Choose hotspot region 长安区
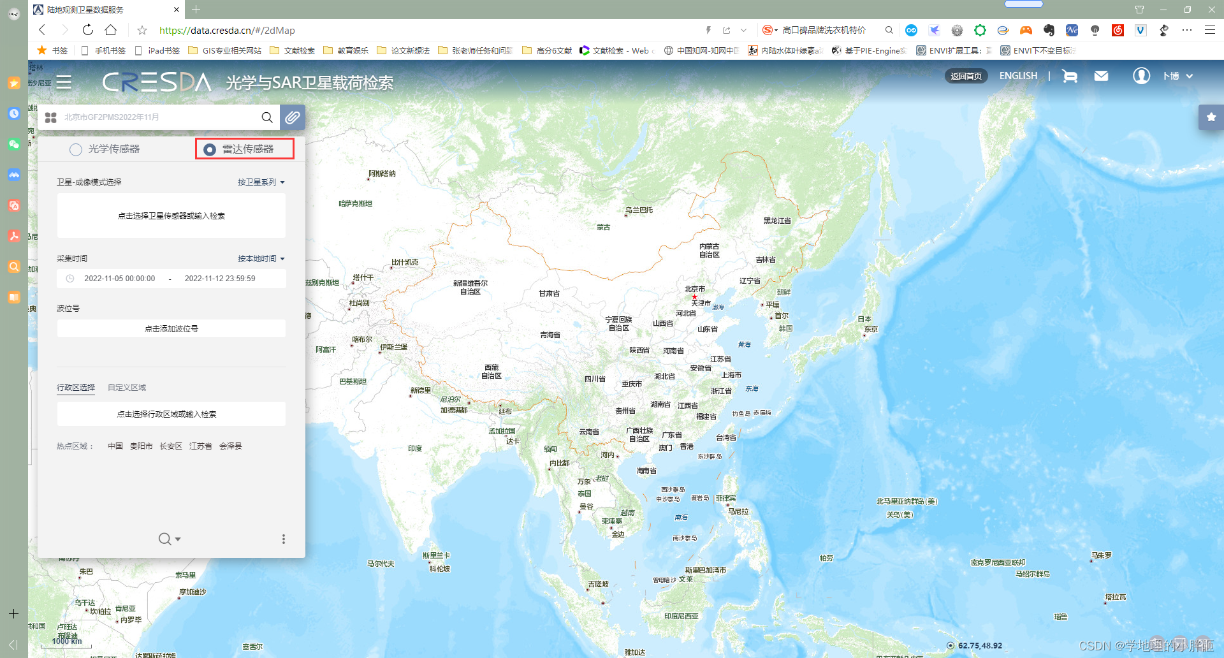Viewport: 1224px width, 658px height. pos(171,446)
